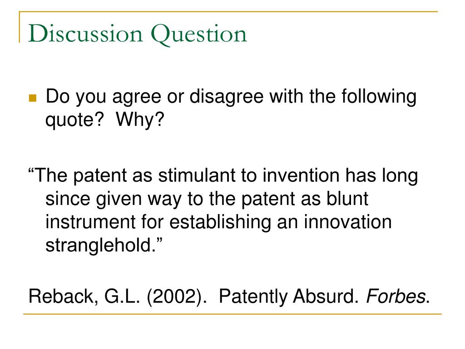Click the word 'Discussion' in the title
Viewport: 465px width, 349px height.
(x=85, y=34)
